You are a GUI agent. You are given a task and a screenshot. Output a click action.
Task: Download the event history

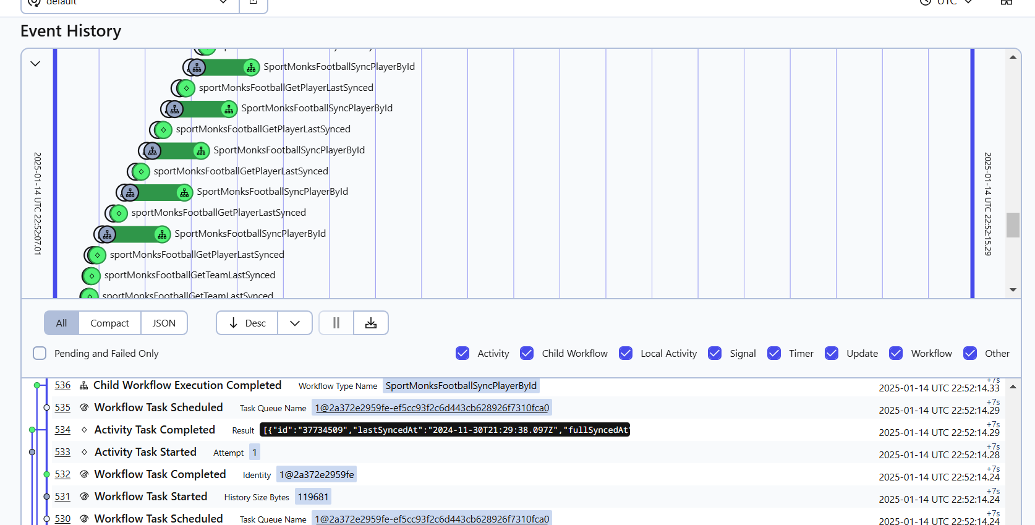pos(371,323)
